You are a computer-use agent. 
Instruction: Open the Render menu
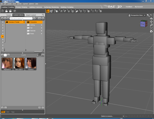click(19, 4)
